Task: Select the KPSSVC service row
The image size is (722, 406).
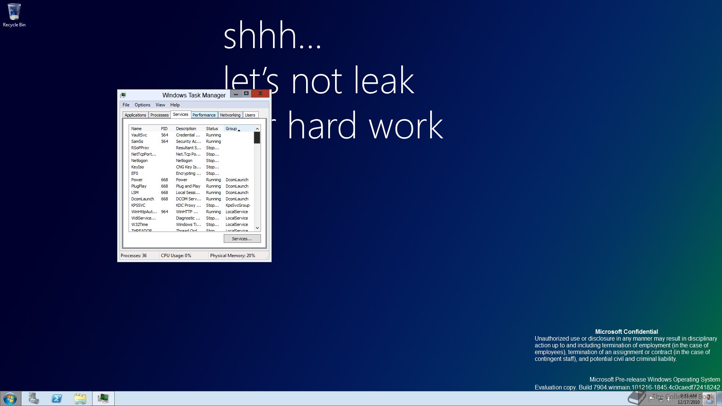Action: (191, 205)
